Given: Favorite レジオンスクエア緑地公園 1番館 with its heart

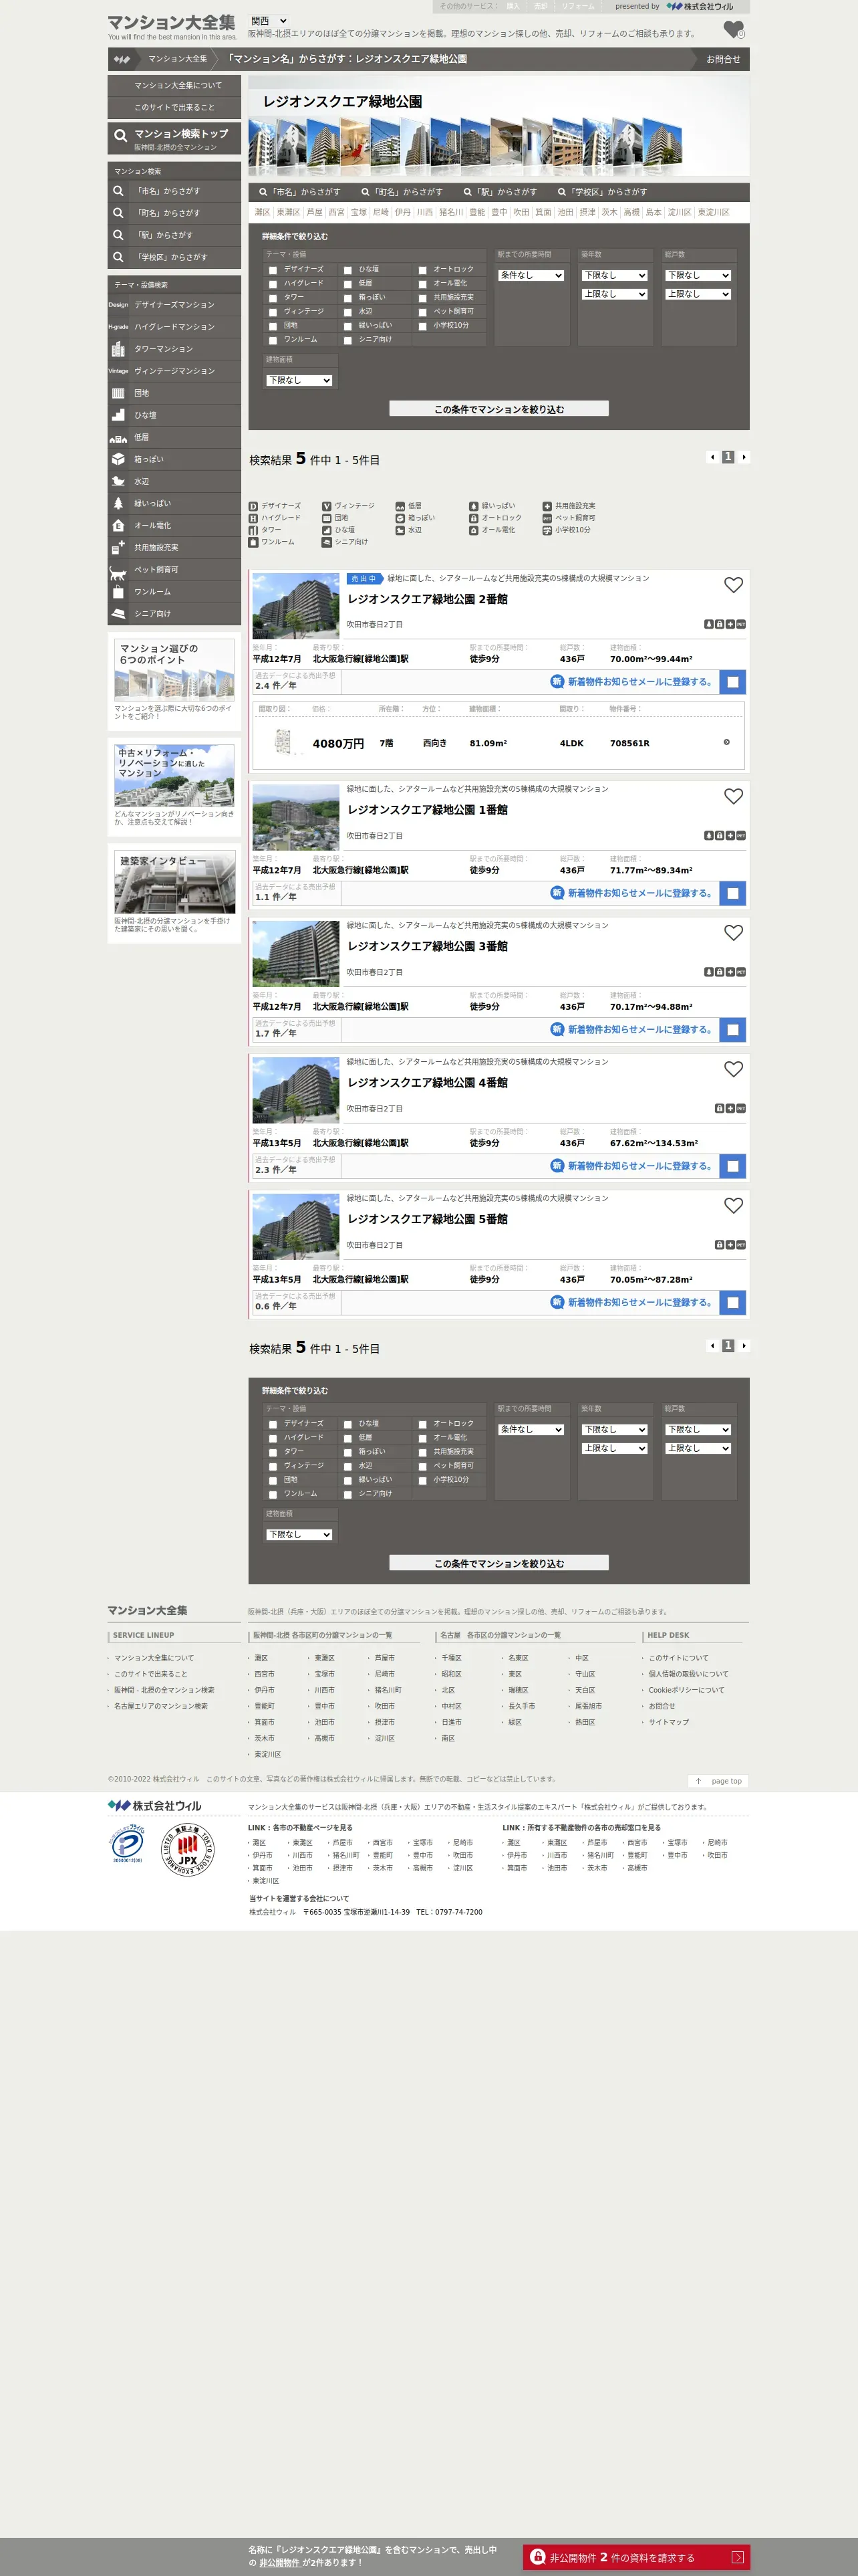Looking at the screenshot, I should coord(733,796).
